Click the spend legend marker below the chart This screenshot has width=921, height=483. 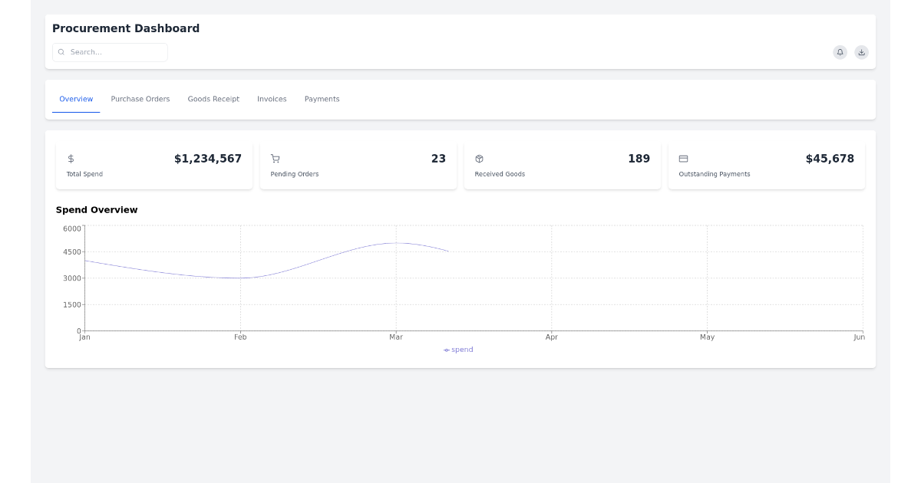446,349
